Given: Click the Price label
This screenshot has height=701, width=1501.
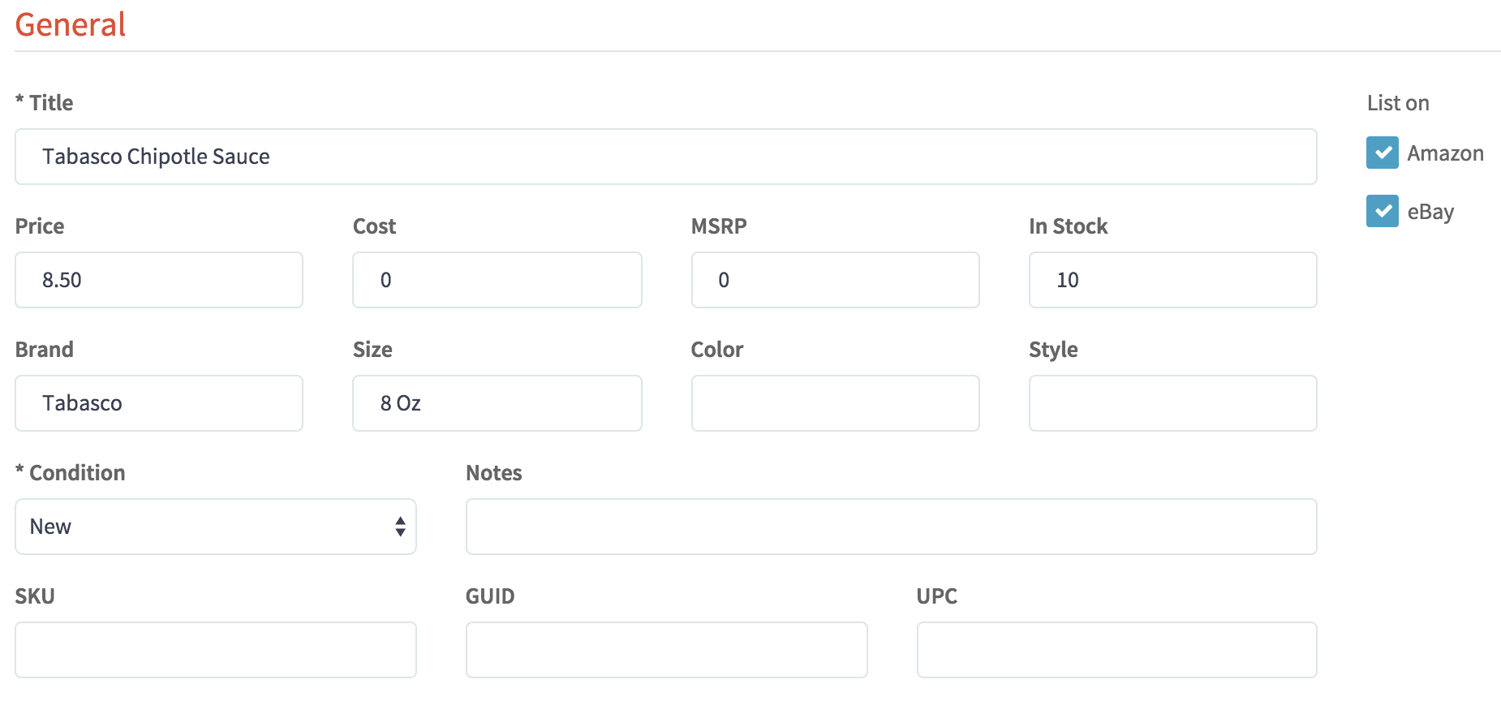Looking at the screenshot, I should [x=40, y=226].
